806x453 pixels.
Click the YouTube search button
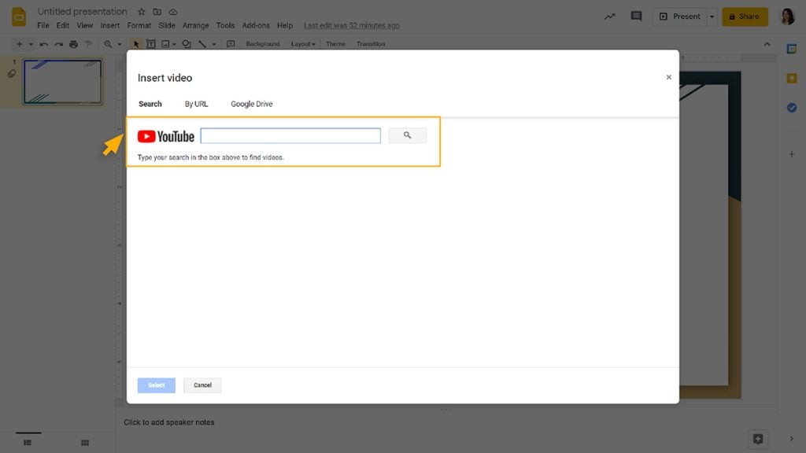point(407,135)
